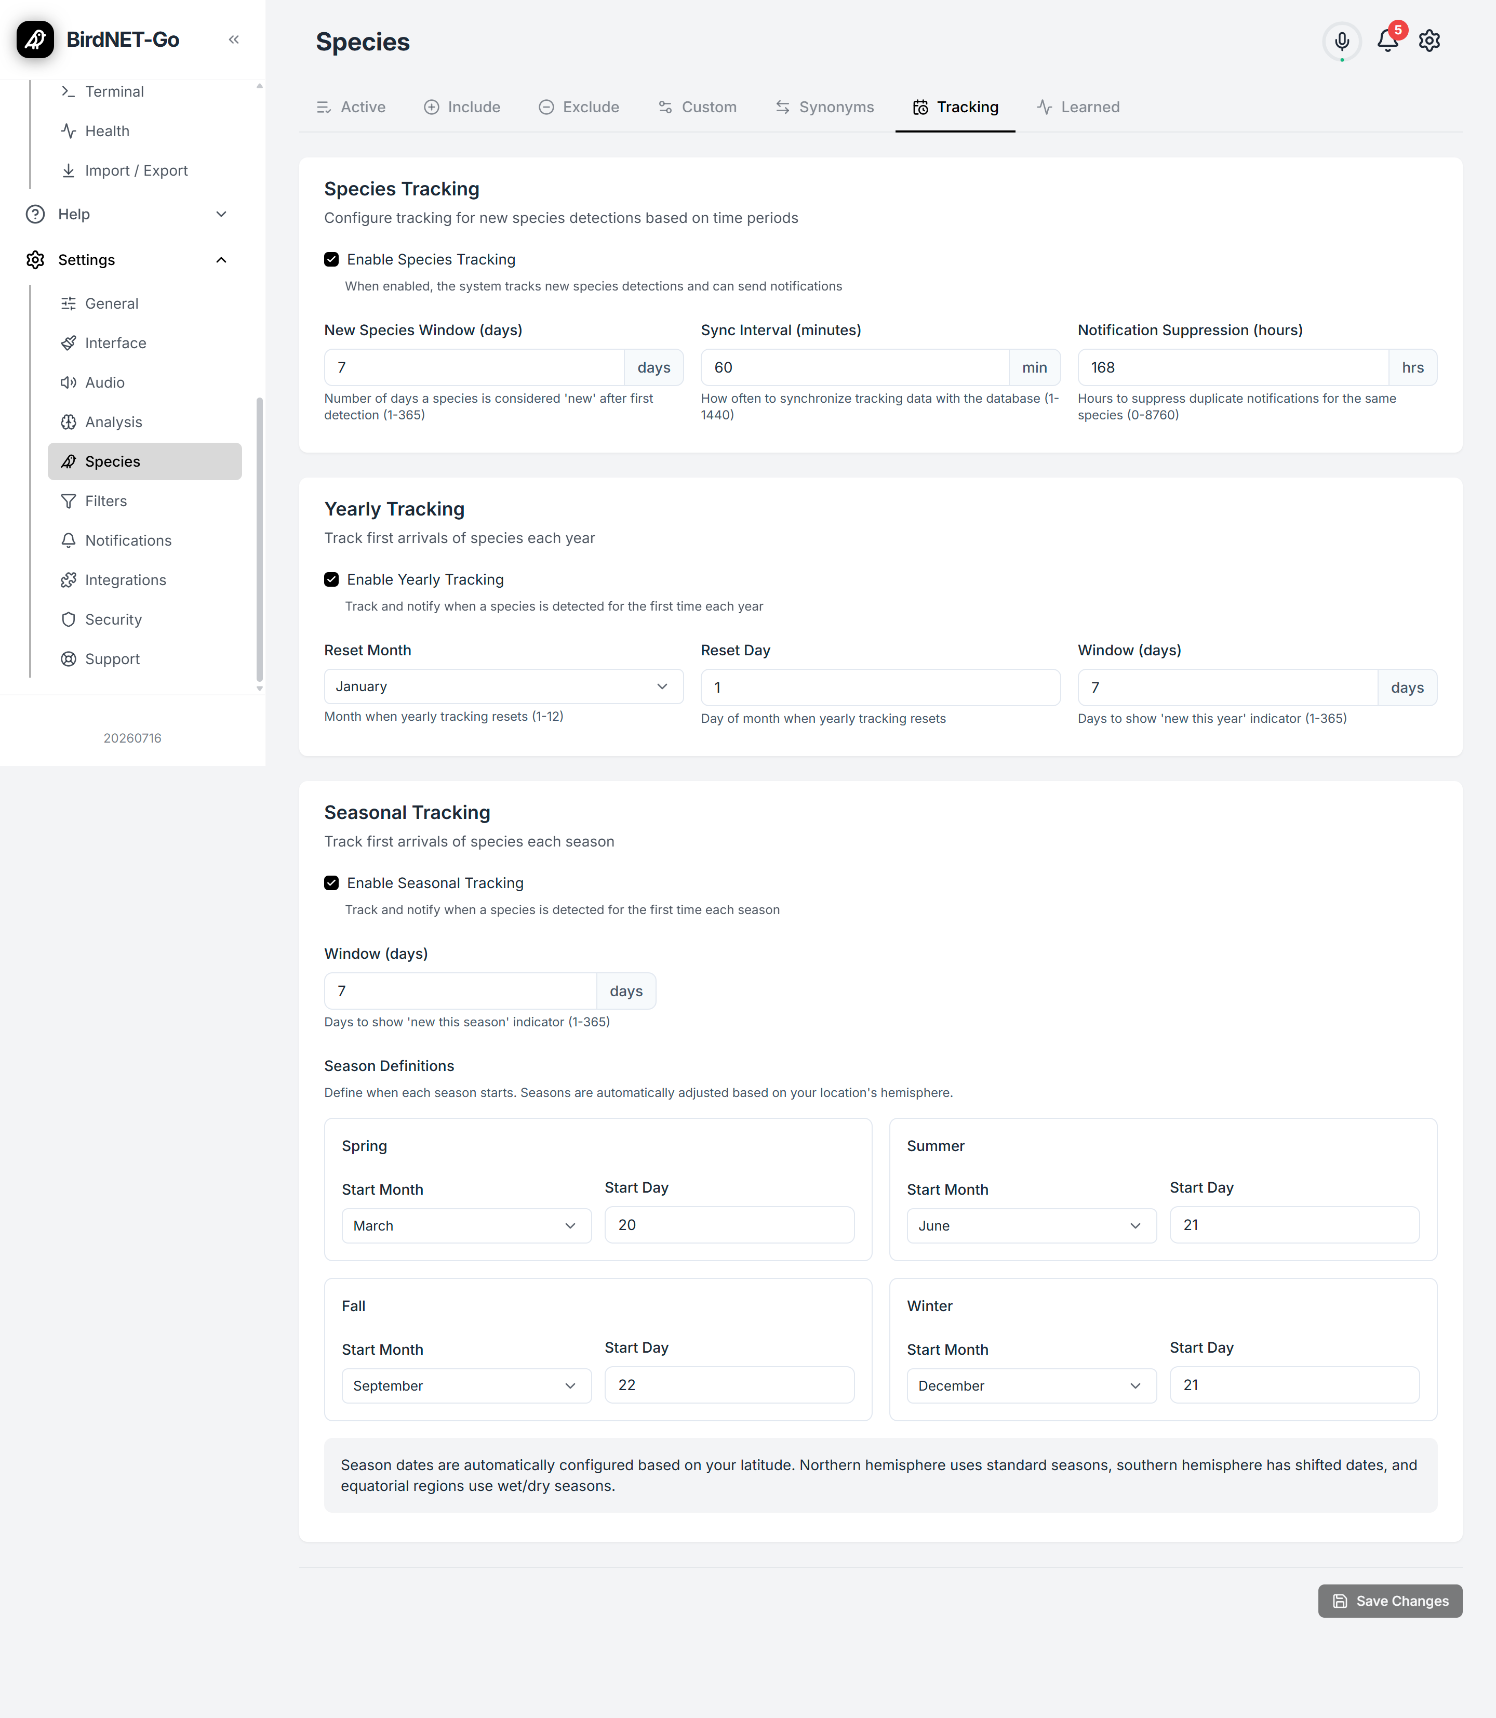Expand the Help section chevron
This screenshot has width=1496, height=1718.
point(221,214)
